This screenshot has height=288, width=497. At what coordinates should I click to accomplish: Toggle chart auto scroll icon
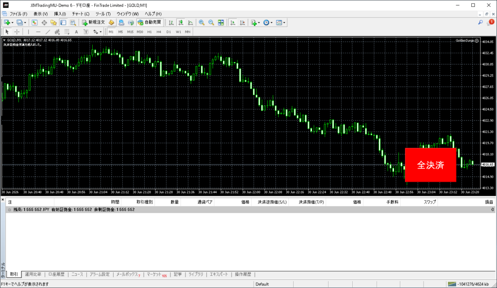pyautogui.click(x=232, y=22)
